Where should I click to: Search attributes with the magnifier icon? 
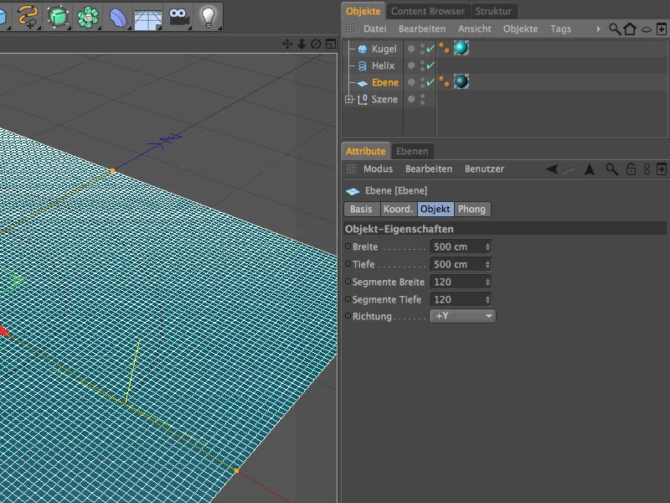(612, 169)
